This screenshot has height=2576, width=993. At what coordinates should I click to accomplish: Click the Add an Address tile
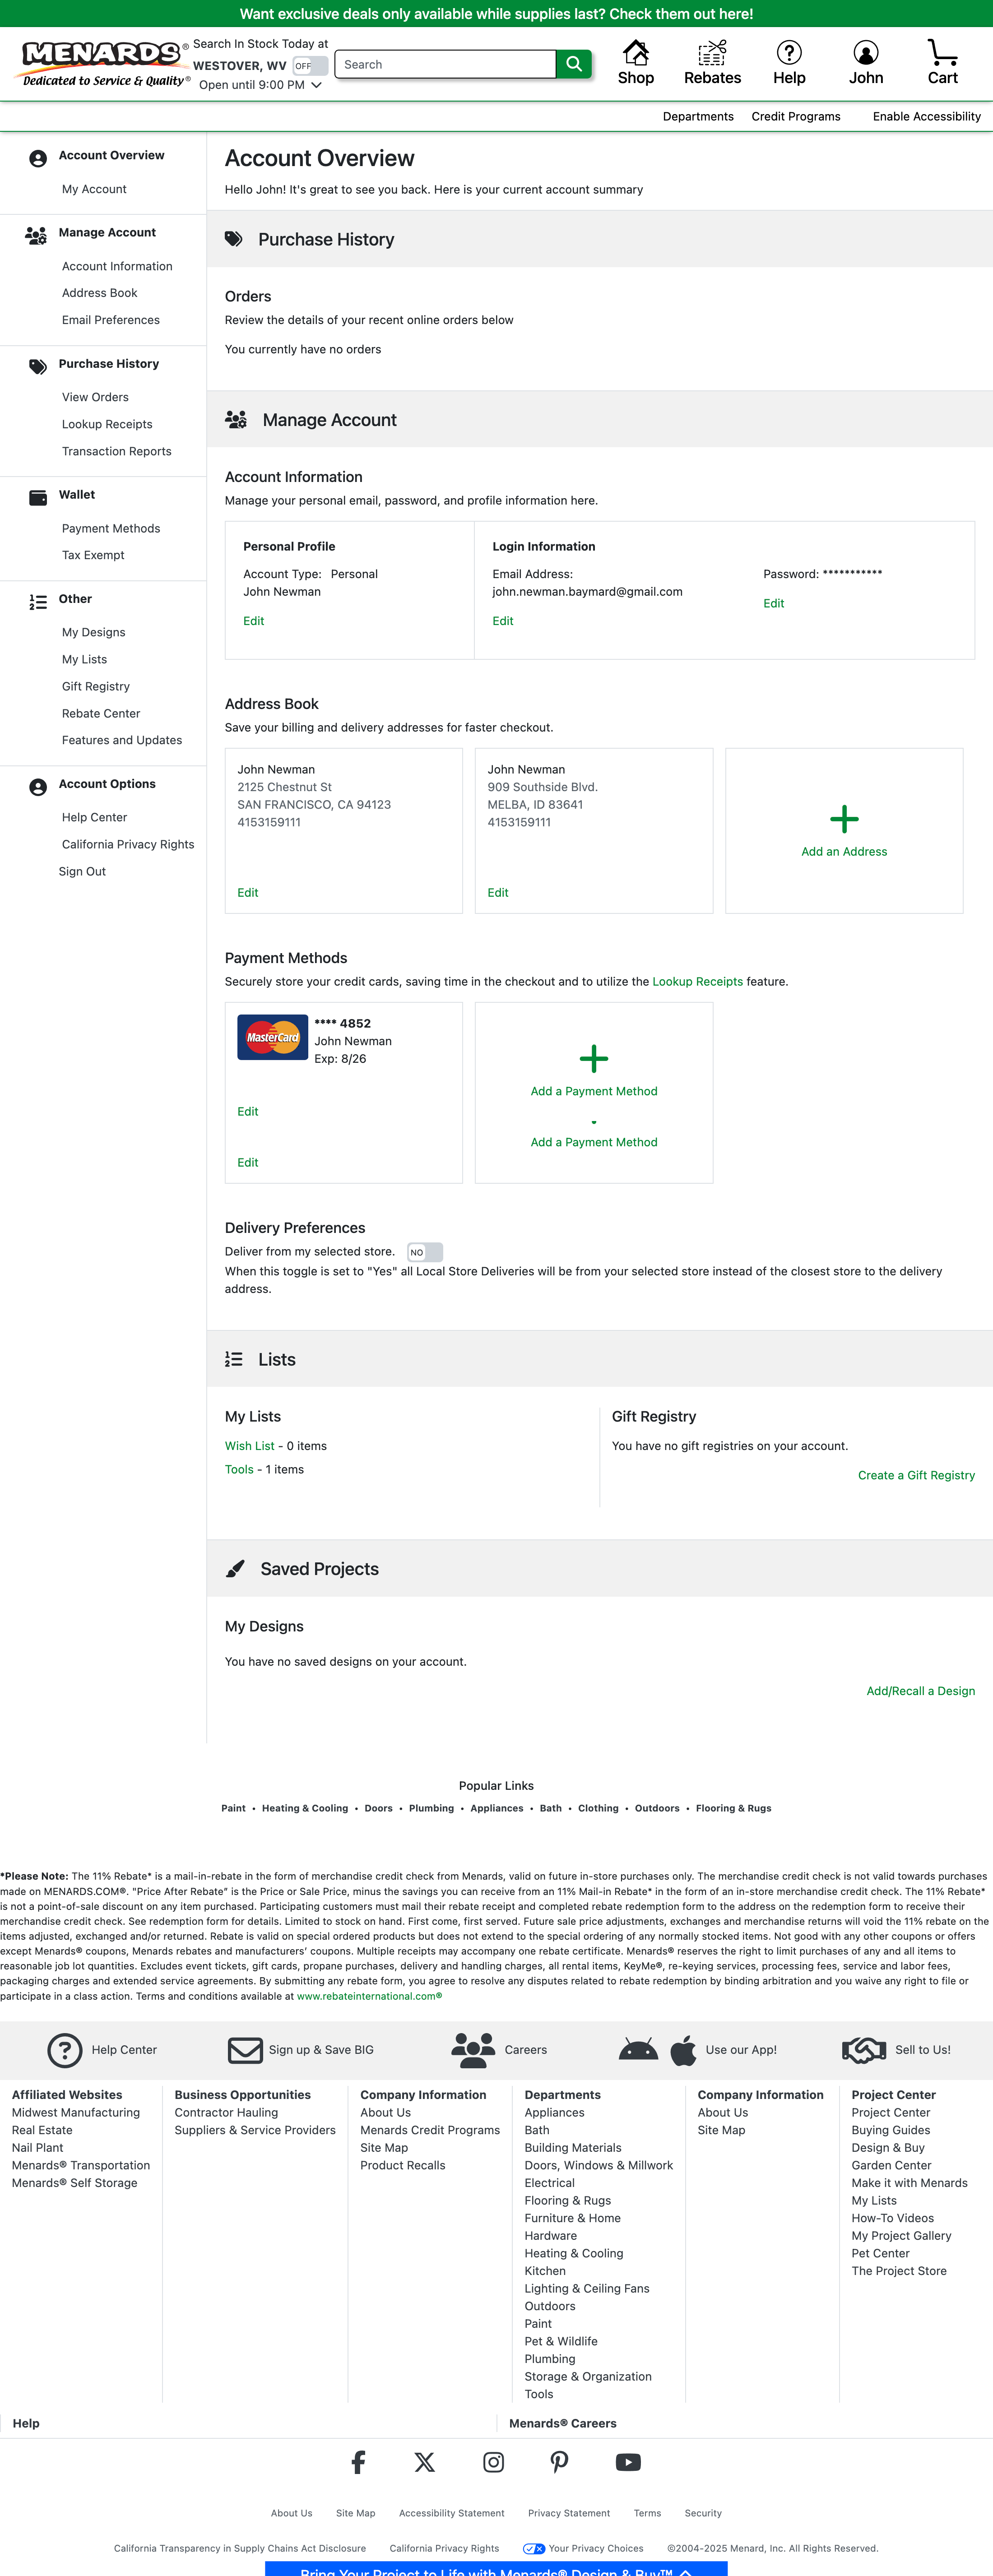844,831
